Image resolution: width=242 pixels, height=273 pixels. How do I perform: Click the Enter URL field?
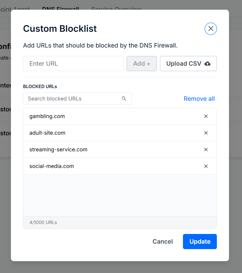point(73,64)
